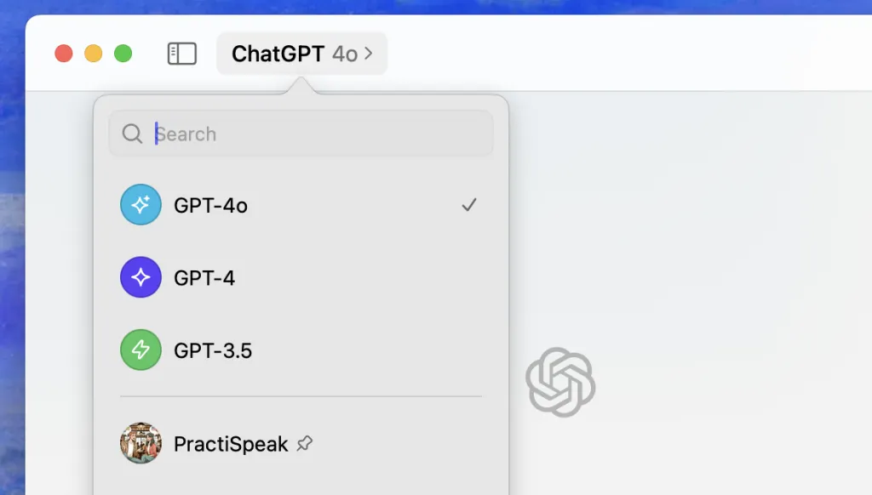Viewport: 872px width, 495px height.
Task: Focus the Search field in model list
Action: tap(301, 134)
